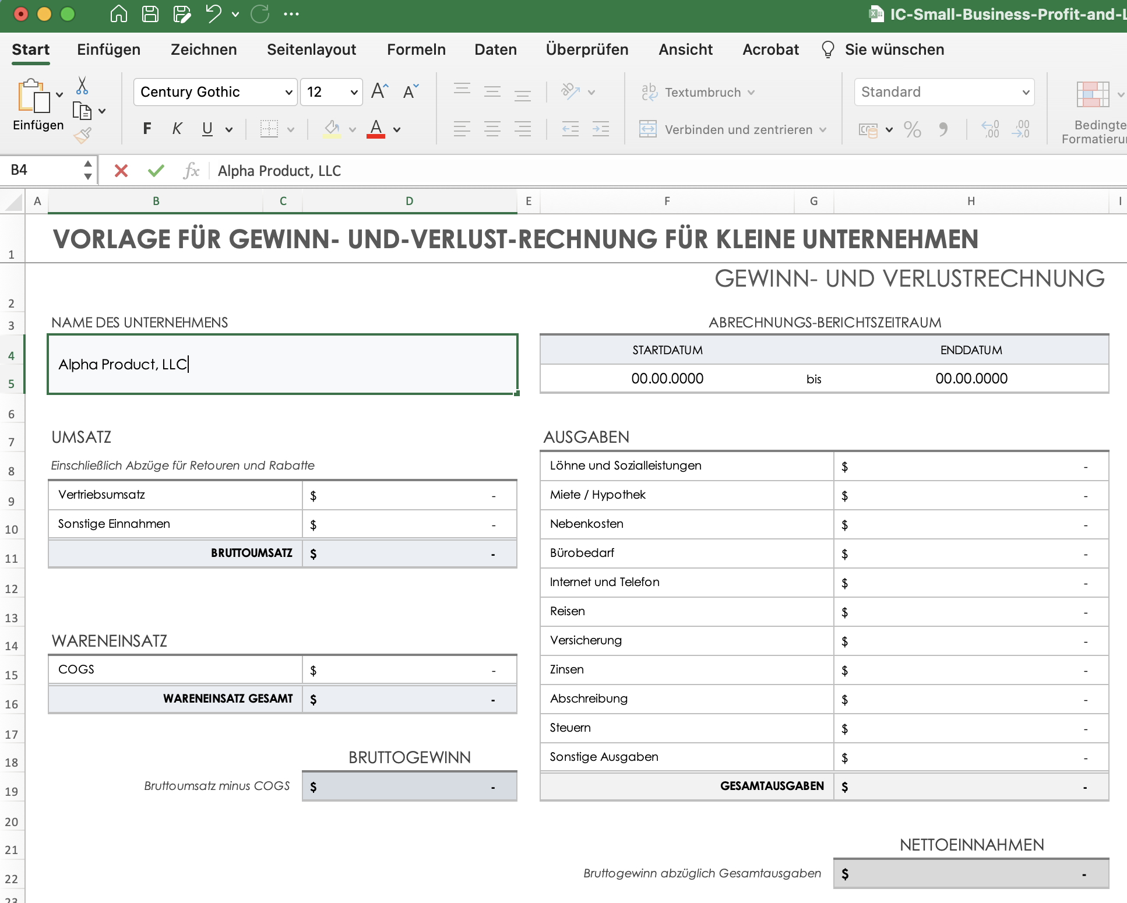This screenshot has width=1127, height=903.
Task: Save the workbook with the floppy disk icon
Action: 150,13
